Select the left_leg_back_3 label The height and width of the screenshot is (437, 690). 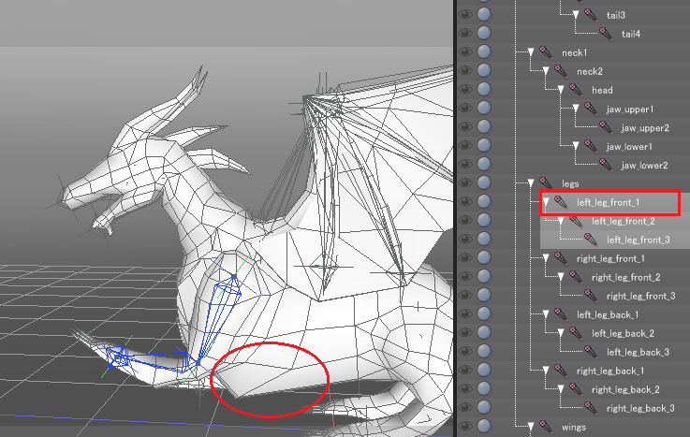(x=639, y=352)
